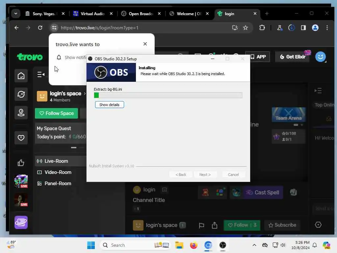Close the login tab
337x253 pixels.
pos(255,14)
